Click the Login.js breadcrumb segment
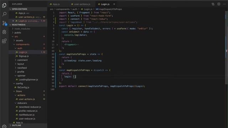This screenshot has height=128, width=228. pyautogui.click(x=87, y=9)
